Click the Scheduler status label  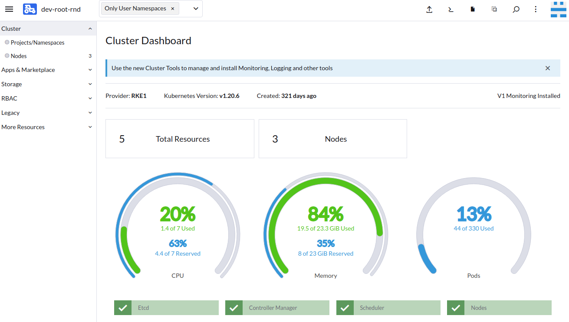(372, 308)
